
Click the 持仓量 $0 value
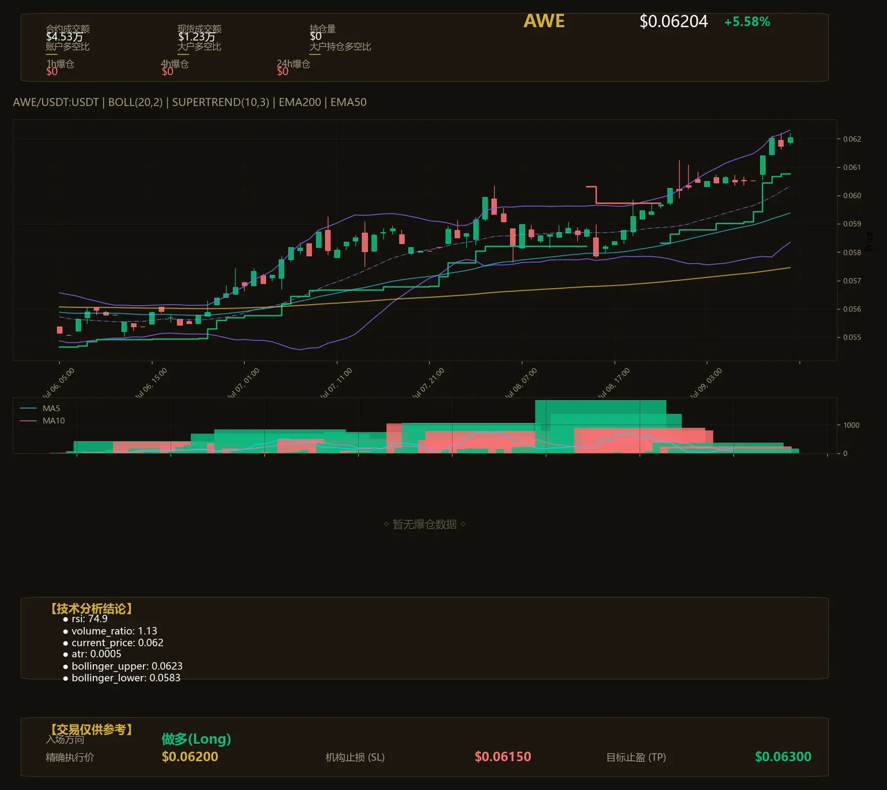[x=316, y=37]
